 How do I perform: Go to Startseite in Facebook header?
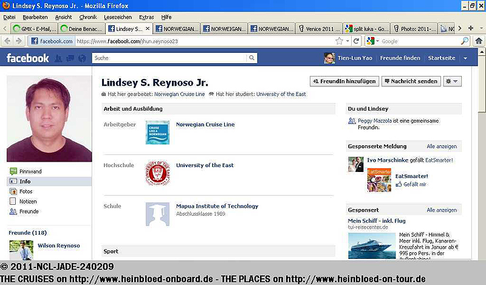[x=442, y=58]
